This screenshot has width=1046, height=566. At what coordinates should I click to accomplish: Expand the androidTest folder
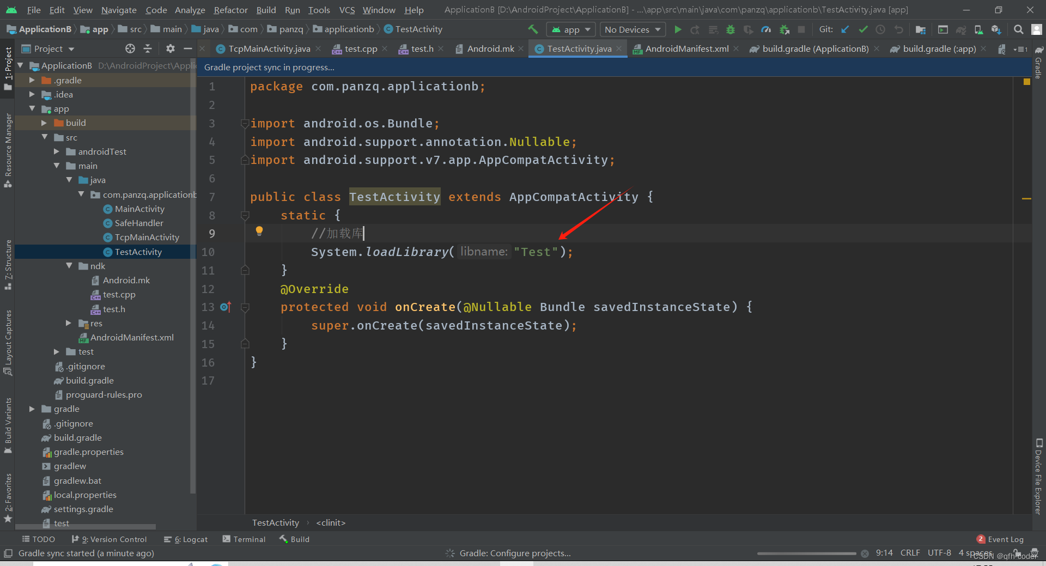tap(56, 151)
